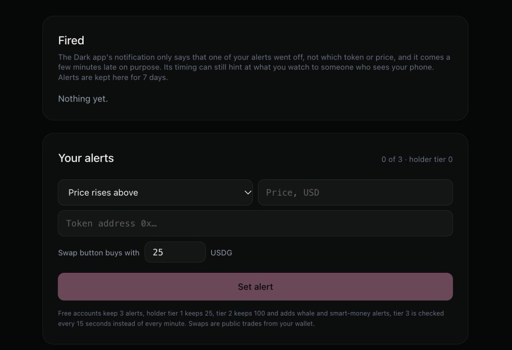Click the free accounts tier explanation footnote
Viewport: 512px width, 350px height.
(251, 318)
